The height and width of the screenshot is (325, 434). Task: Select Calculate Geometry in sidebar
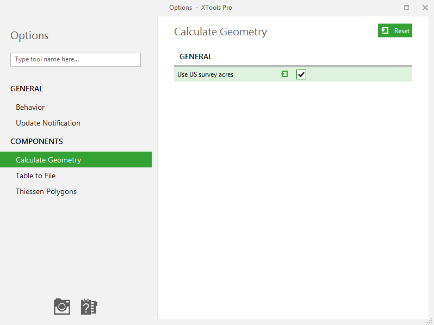pyautogui.click(x=76, y=160)
